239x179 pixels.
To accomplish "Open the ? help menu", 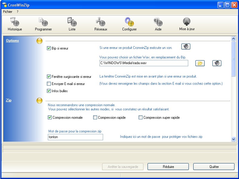I will (x=18, y=12).
